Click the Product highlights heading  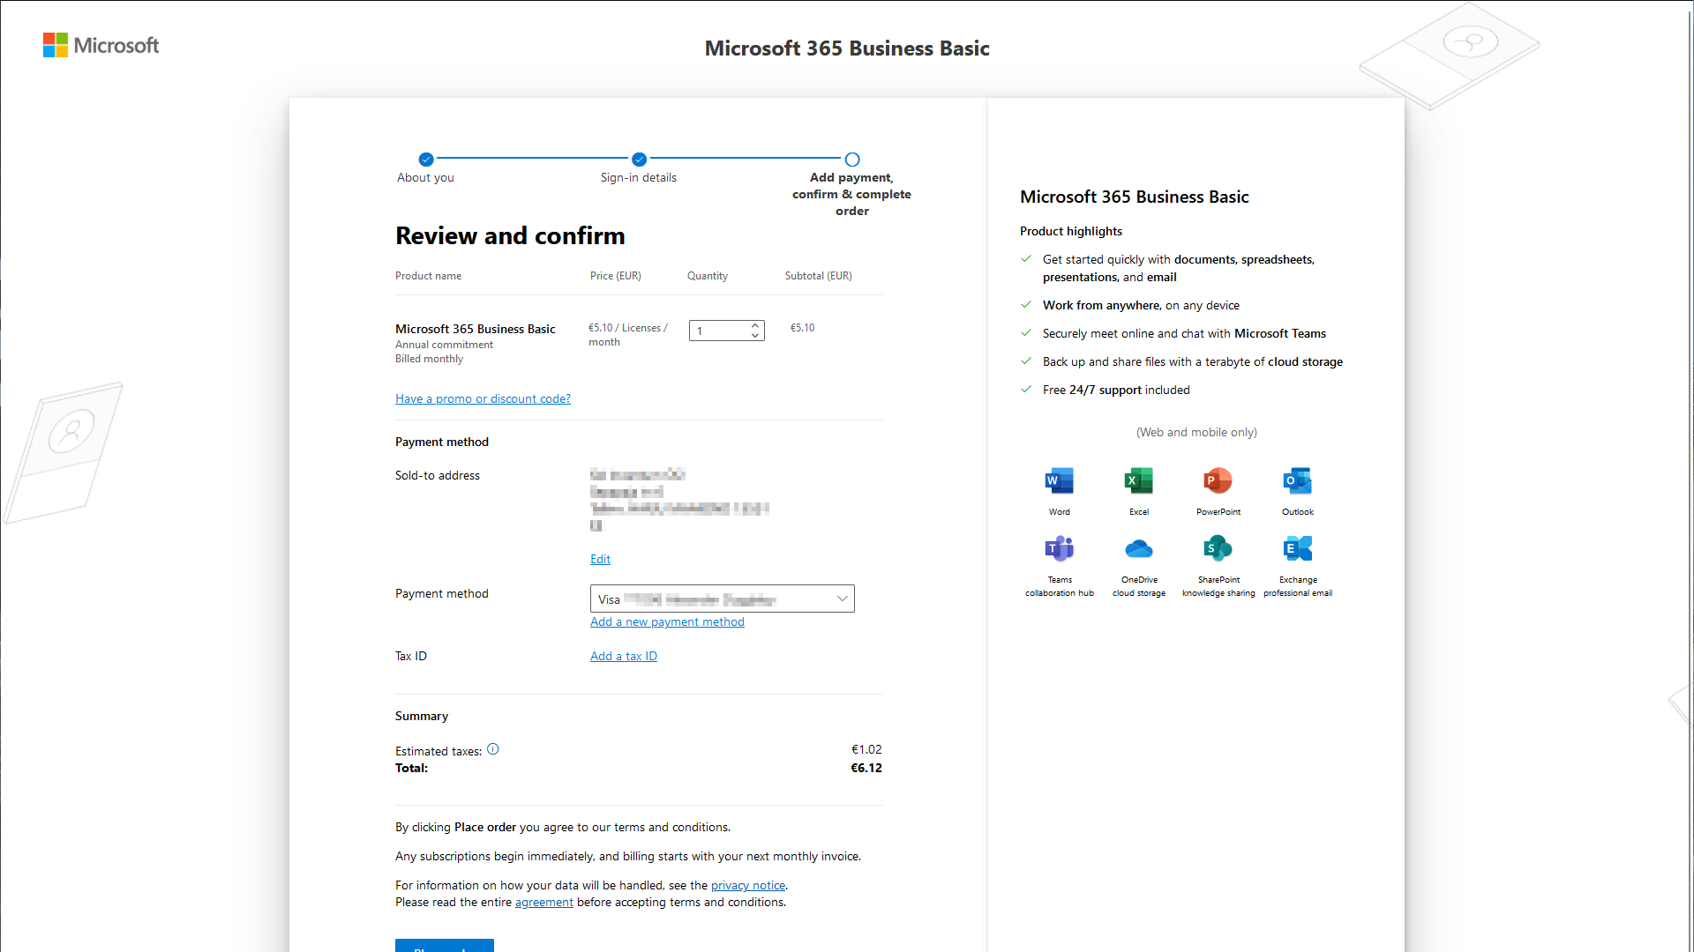(1071, 231)
